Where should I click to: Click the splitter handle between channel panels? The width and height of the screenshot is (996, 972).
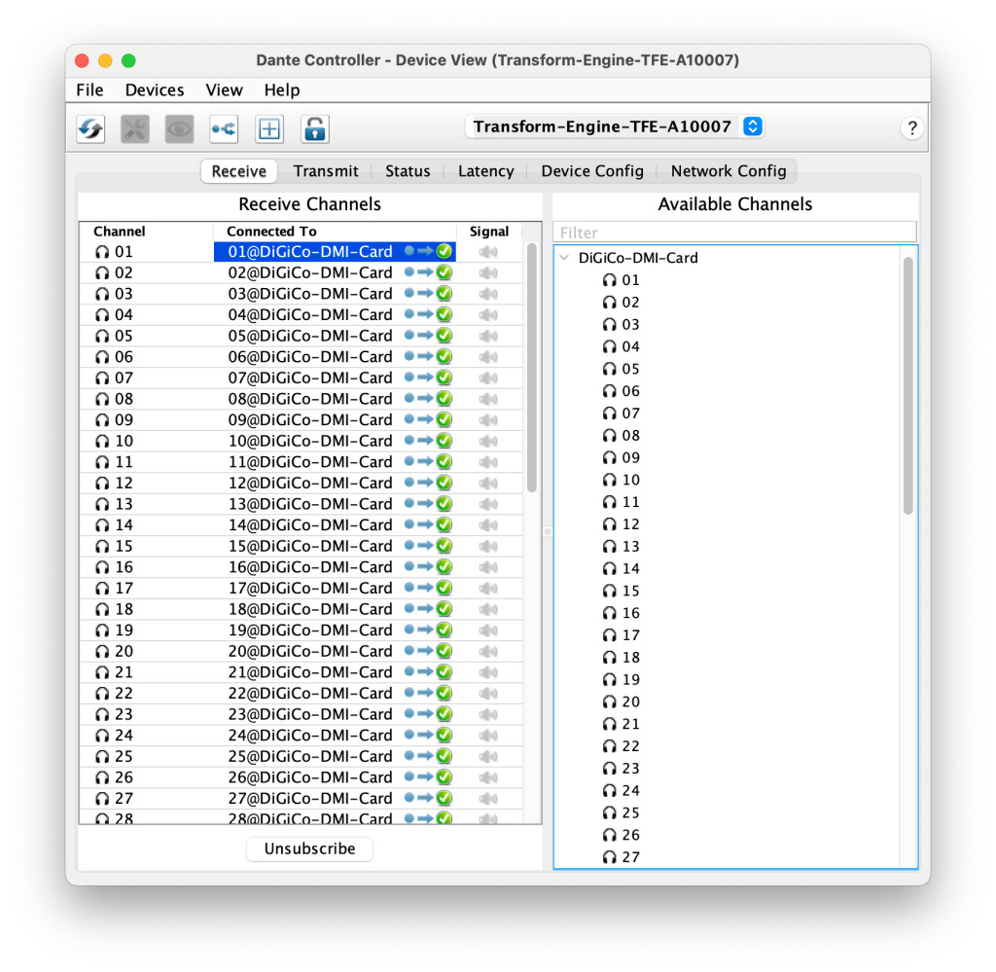pos(548,531)
